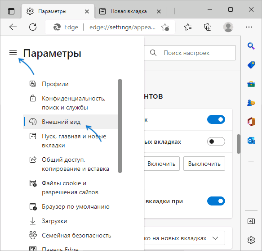Click the settings page scrollbar
The width and height of the screenshot is (262, 251).
(239, 144)
